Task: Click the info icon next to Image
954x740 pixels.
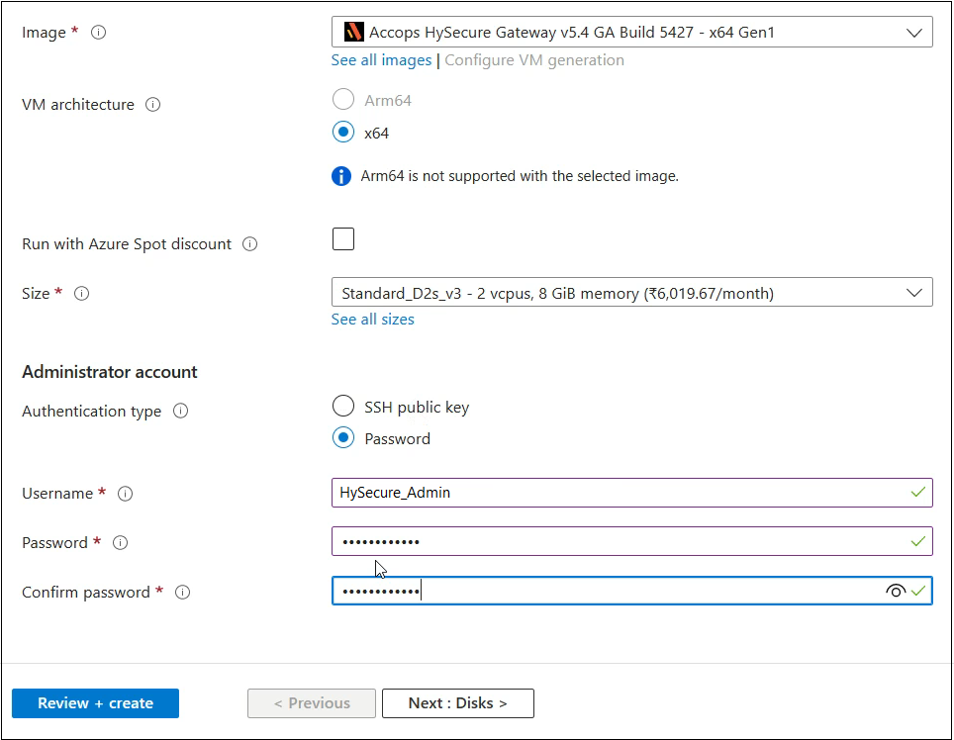Action: click(x=99, y=33)
